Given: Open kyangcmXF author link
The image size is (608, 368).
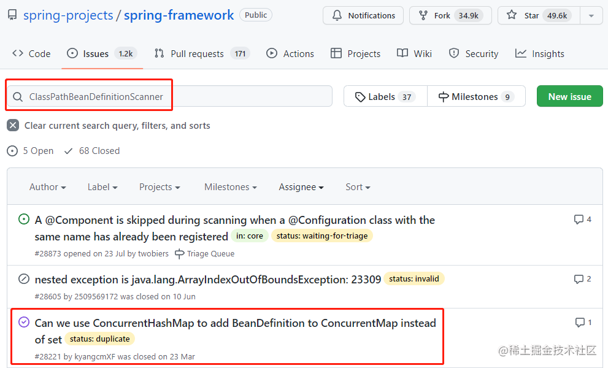Looking at the screenshot, I should [94, 357].
